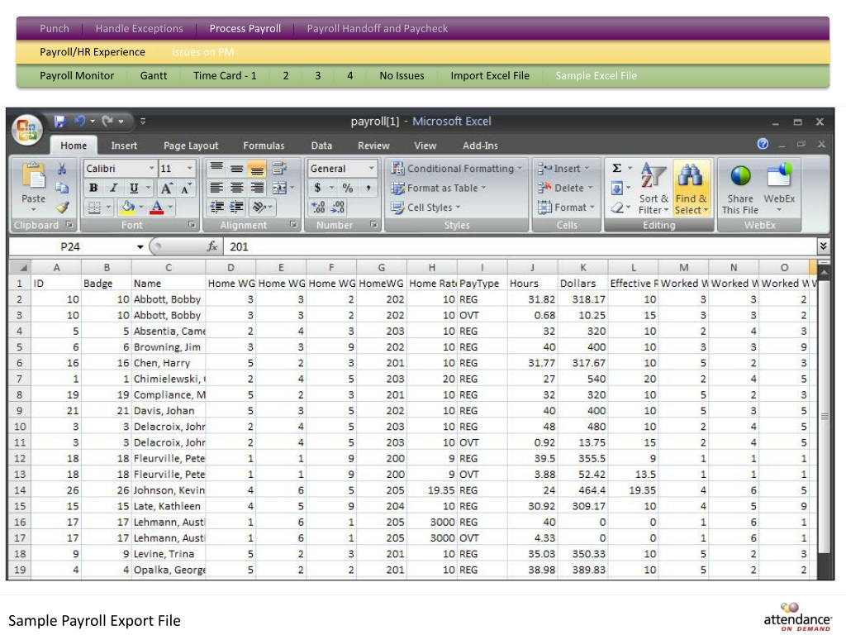846x635 pixels.
Task: Open the Data ribbon tab
Action: click(321, 146)
